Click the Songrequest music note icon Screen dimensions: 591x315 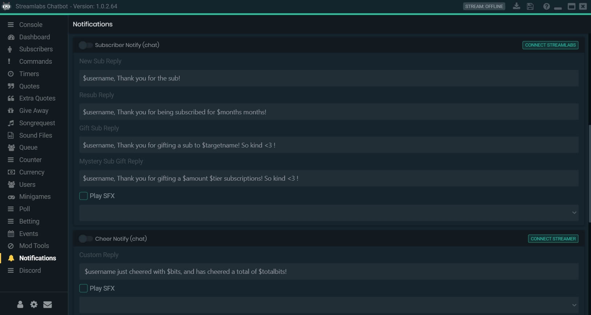[x=11, y=123]
